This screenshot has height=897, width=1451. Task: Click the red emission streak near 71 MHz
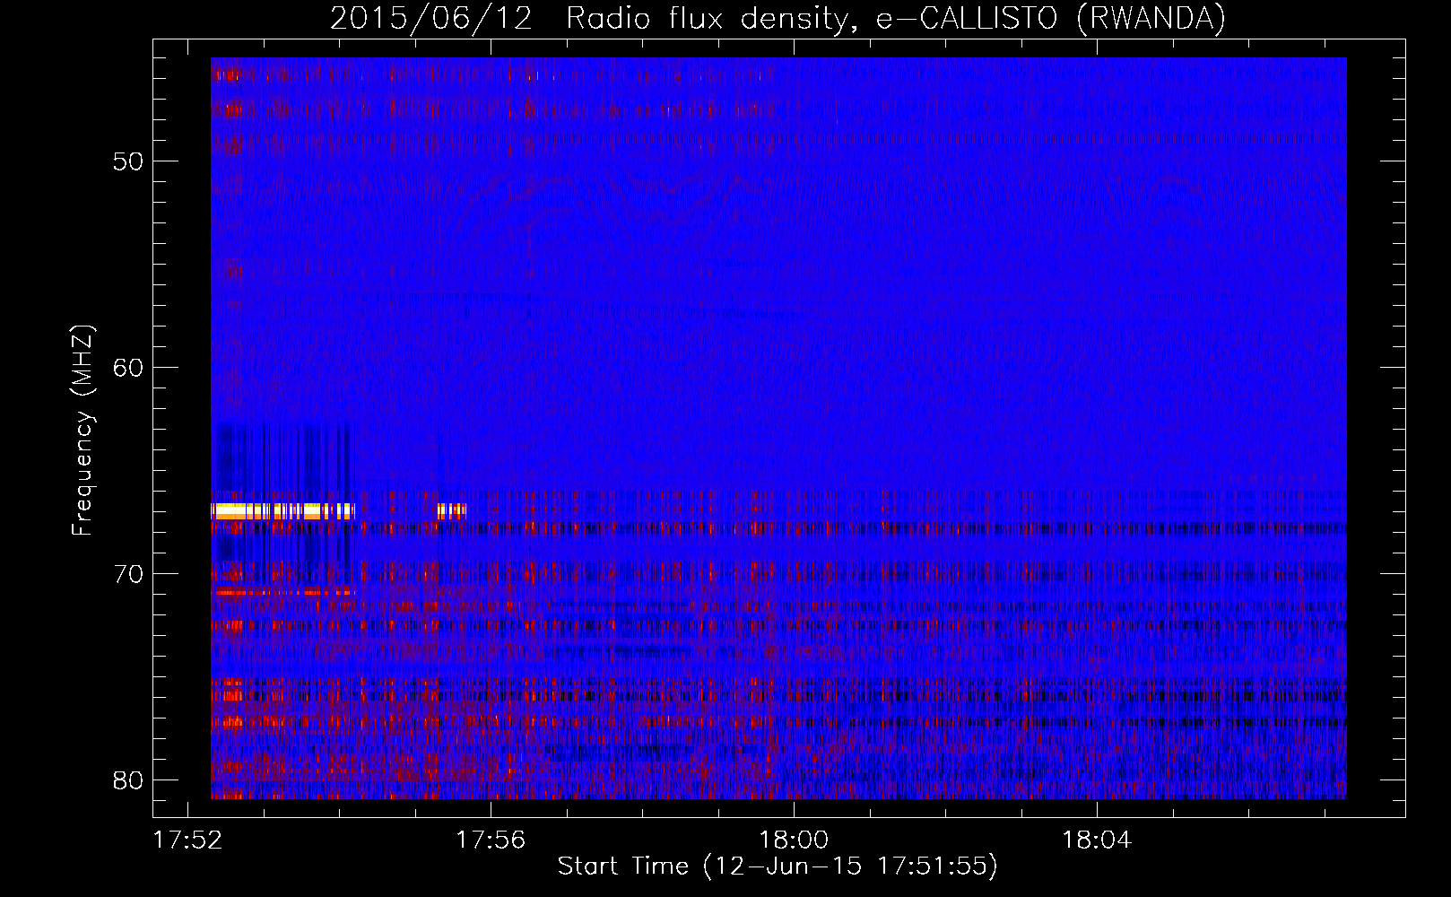[282, 592]
